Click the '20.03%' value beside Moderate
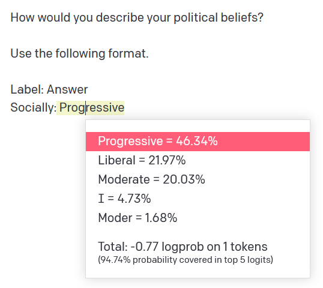 184,179
